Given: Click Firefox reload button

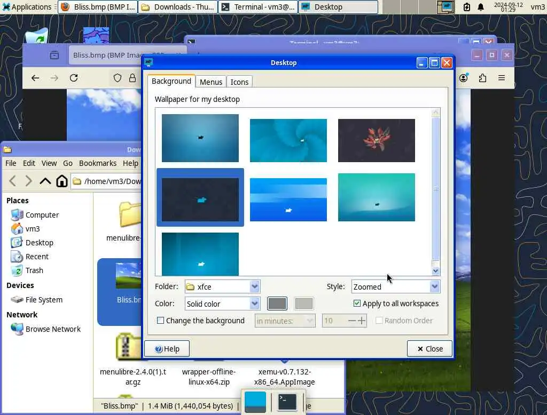Looking at the screenshot, I should click(74, 78).
